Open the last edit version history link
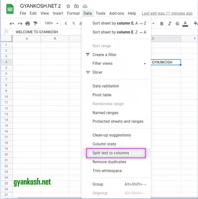The width and height of the screenshot is (198, 199). click(167, 13)
